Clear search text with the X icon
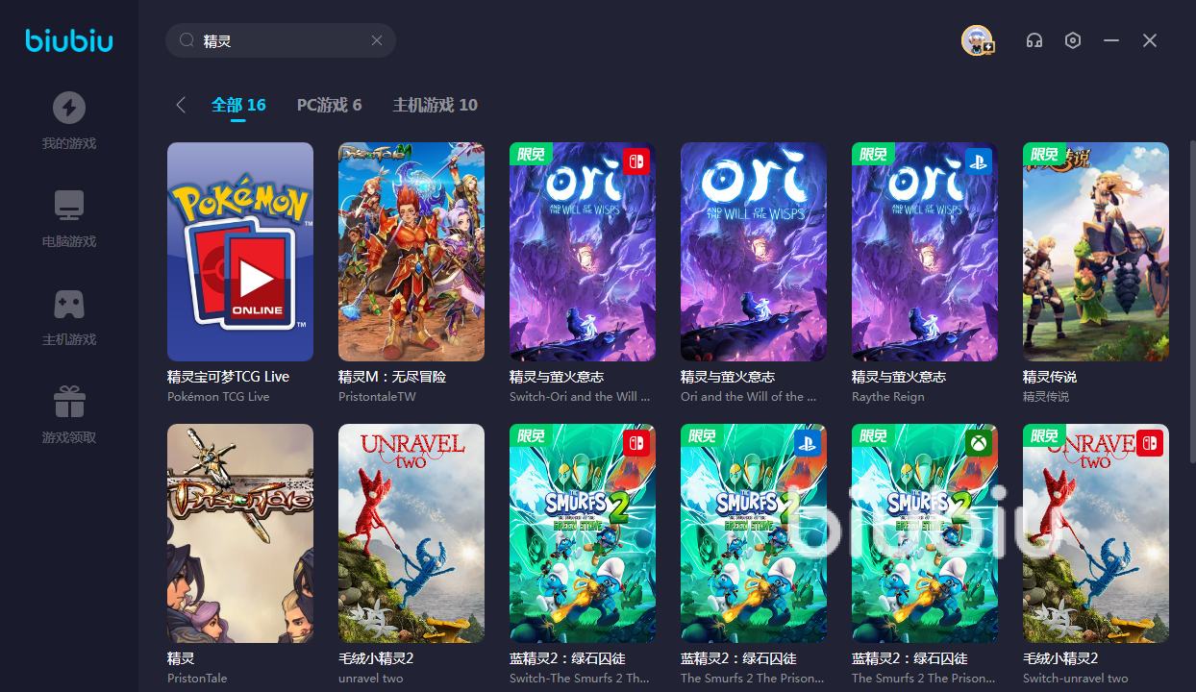This screenshot has height=692, width=1196. (x=377, y=40)
